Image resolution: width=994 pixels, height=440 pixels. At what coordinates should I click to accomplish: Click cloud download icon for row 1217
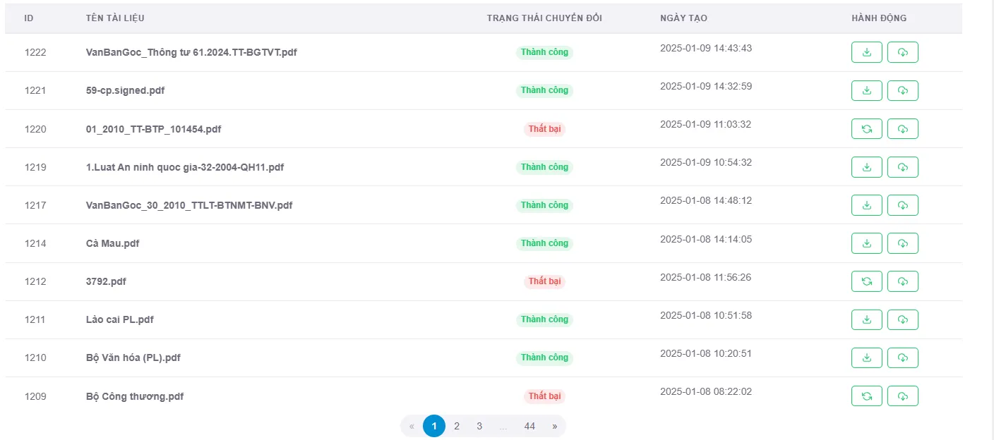click(x=902, y=205)
